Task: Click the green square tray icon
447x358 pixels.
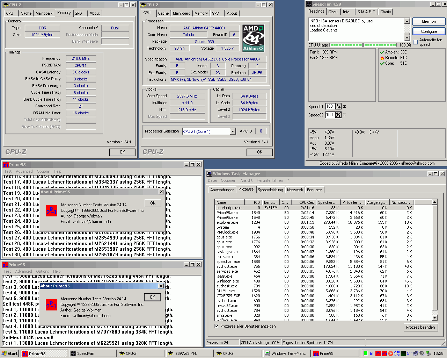Action: [365, 353]
